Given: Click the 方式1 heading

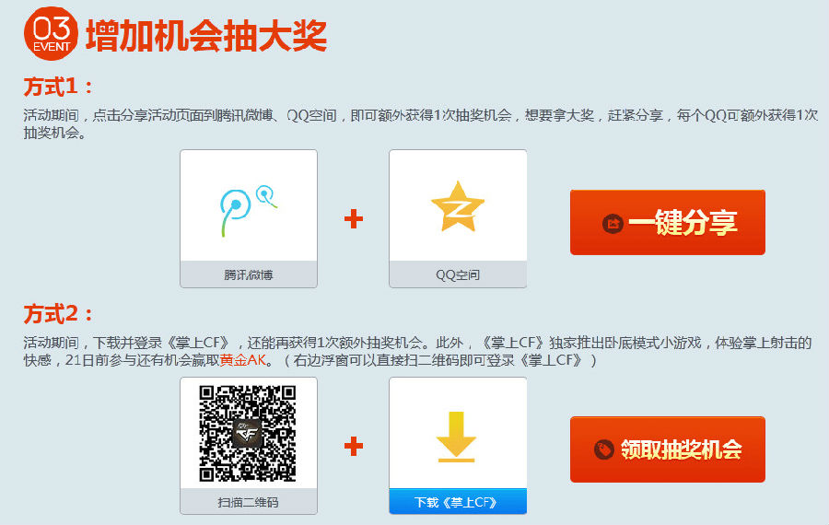Looking at the screenshot, I should point(58,87).
